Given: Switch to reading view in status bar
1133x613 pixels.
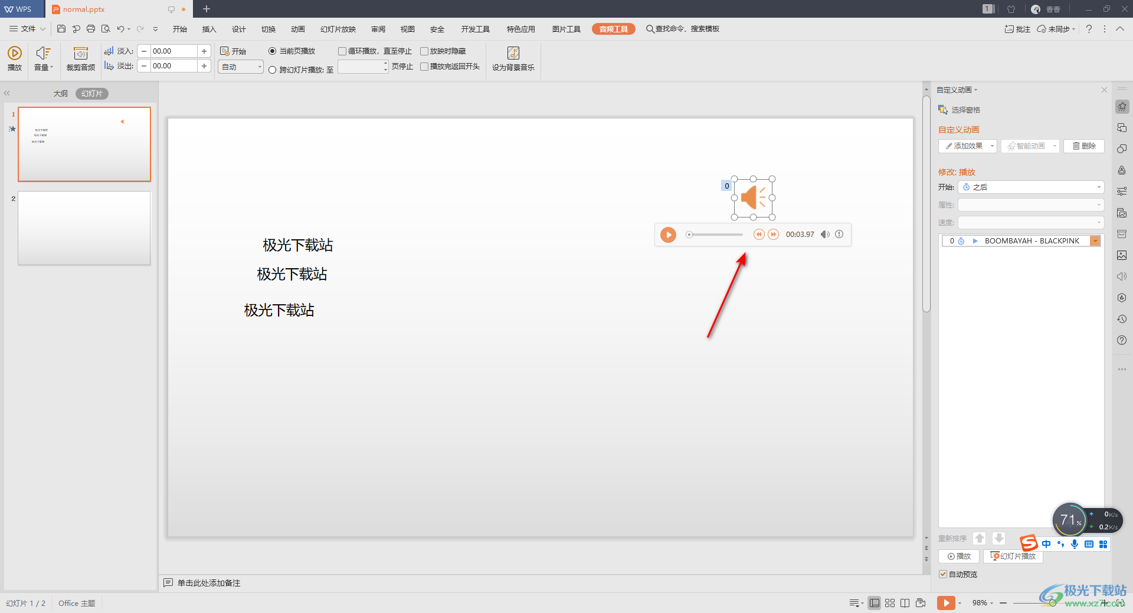Looking at the screenshot, I should click(x=905, y=603).
